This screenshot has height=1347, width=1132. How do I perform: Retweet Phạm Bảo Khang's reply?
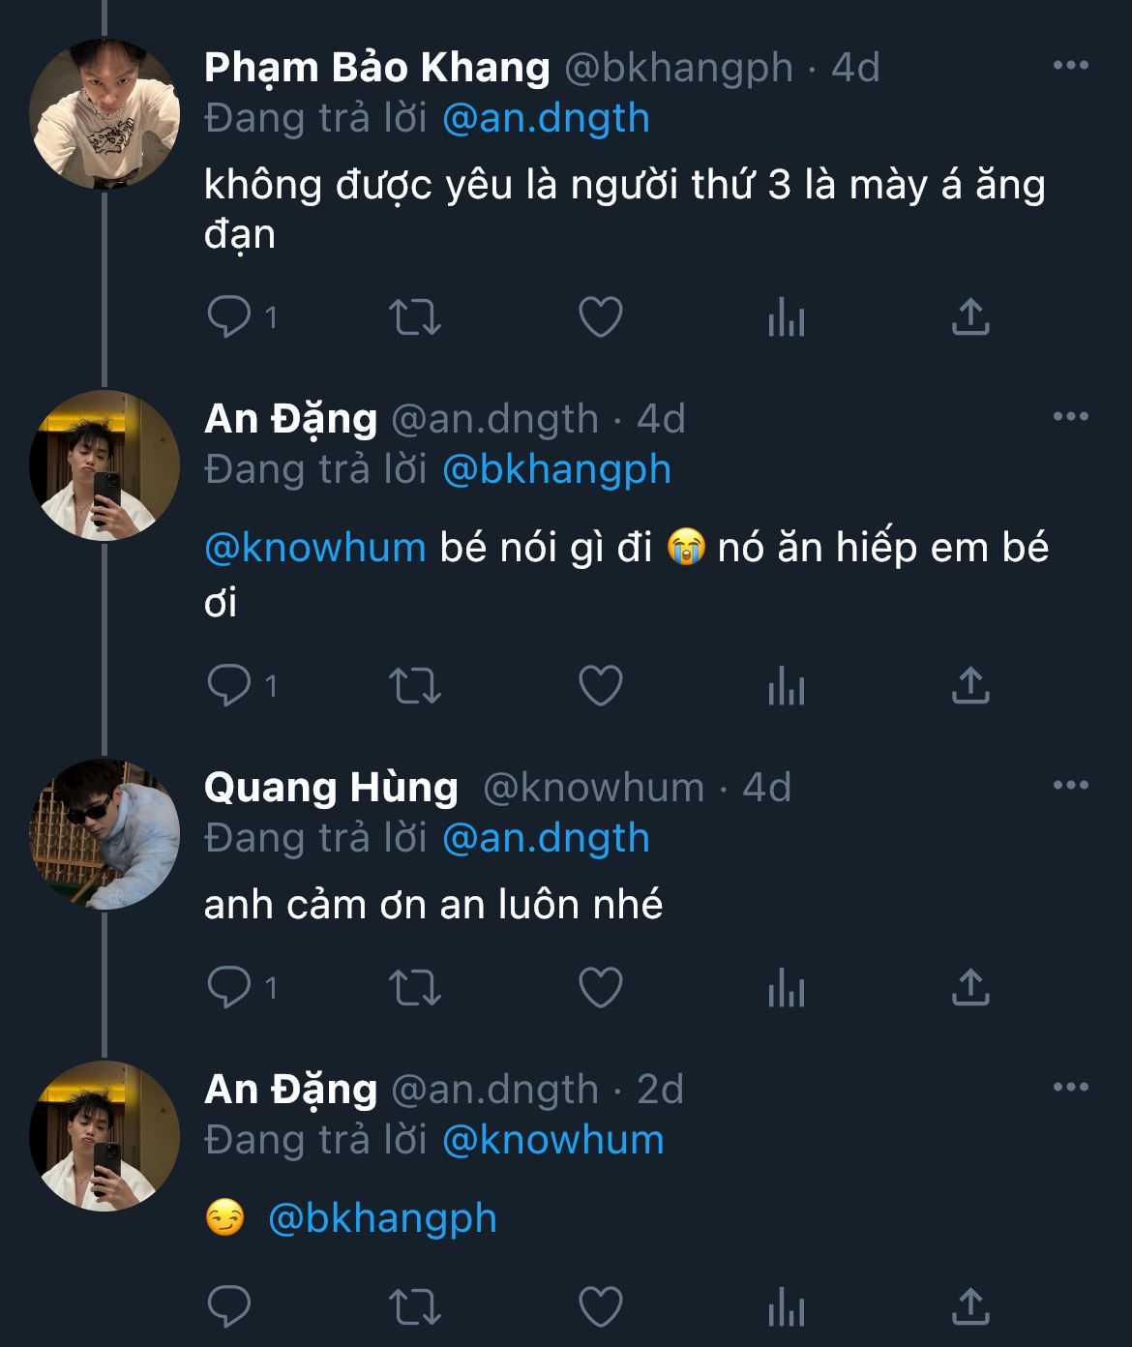(x=414, y=316)
